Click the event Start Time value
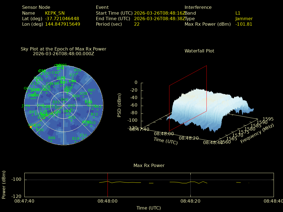283x212 pixels. tap(160, 13)
